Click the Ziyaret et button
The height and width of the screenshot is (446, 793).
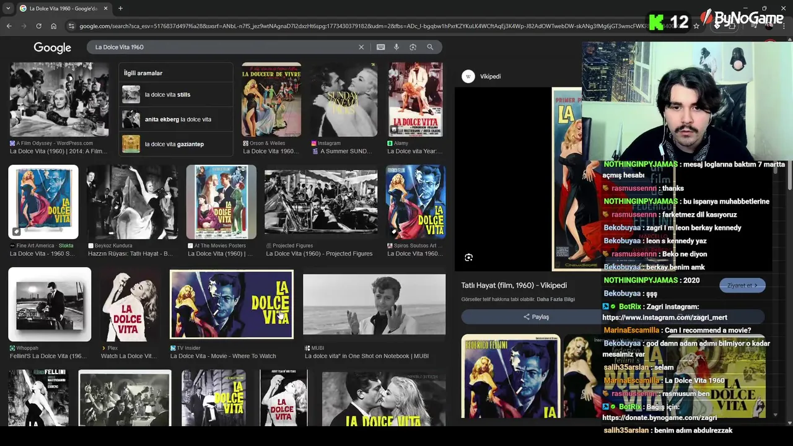tap(742, 285)
